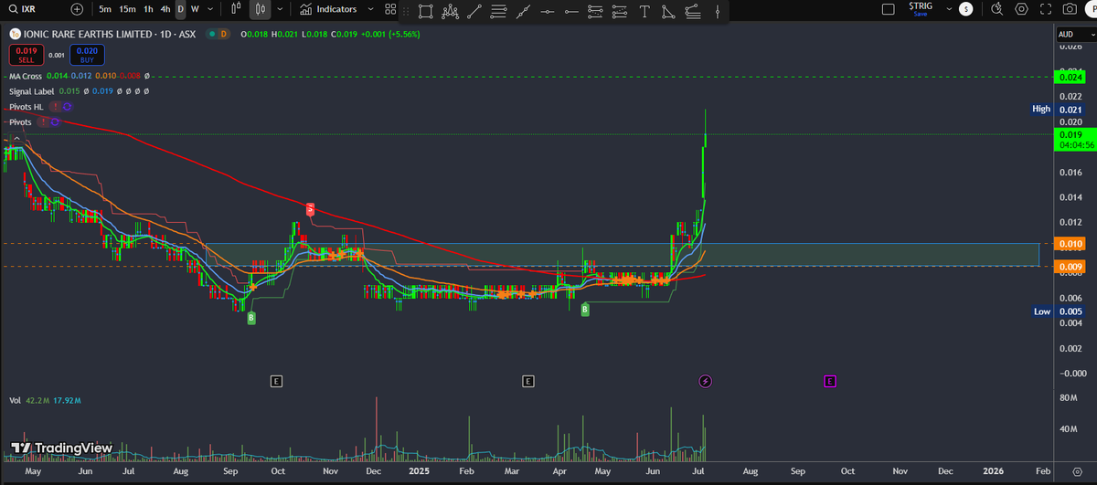The image size is (1097, 485).
Task: Toggle the D data status indicator
Action: [x=222, y=34]
